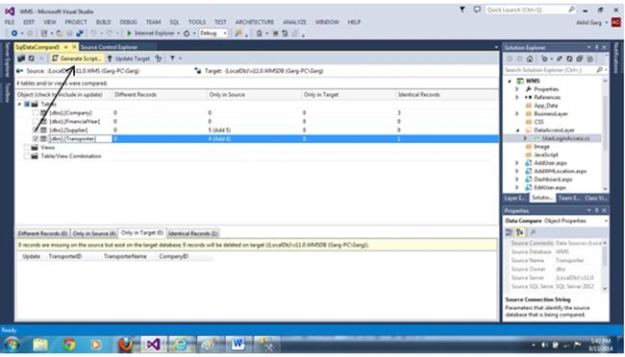Select the App_Data folder
This screenshot has width=625, height=357.
coord(546,106)
